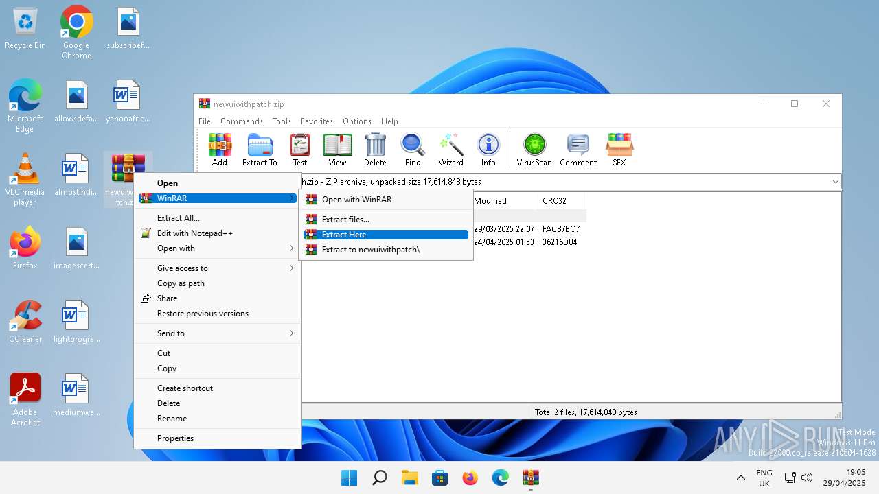Select Microsoft Edge desktop shortcut

click(x=25, y=106)
